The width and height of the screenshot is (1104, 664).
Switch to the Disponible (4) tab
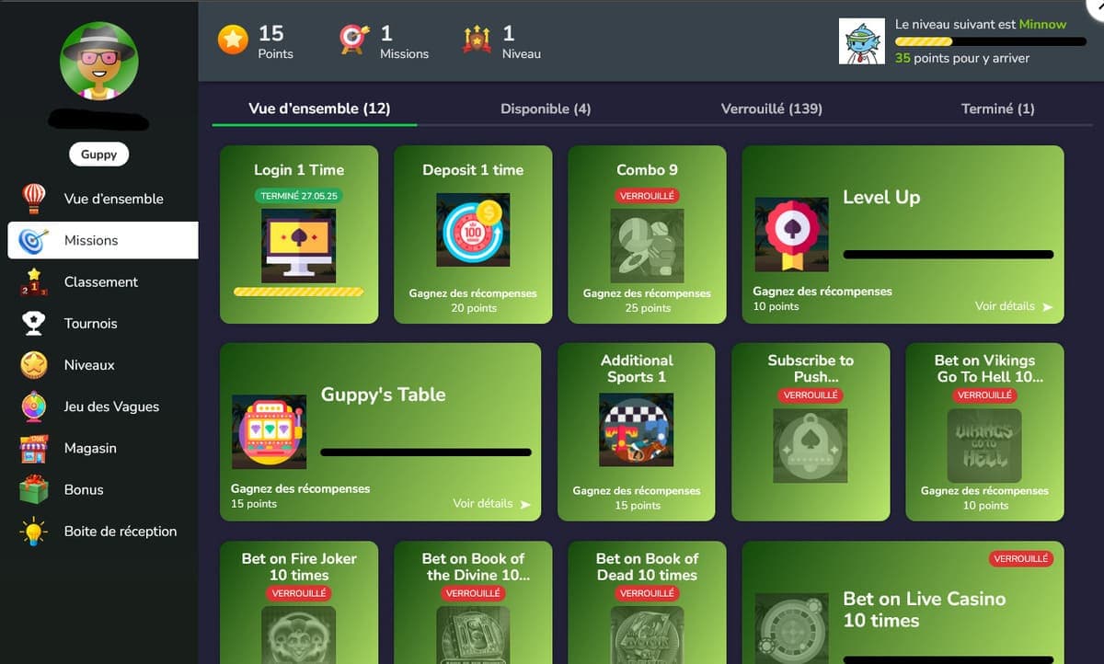tap(546, 109)
